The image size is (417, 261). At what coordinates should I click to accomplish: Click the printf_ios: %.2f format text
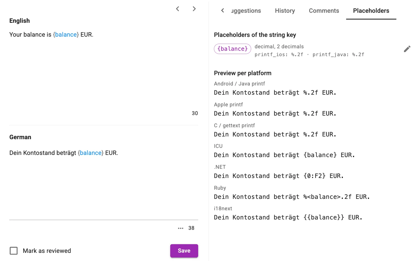(279, 55)
